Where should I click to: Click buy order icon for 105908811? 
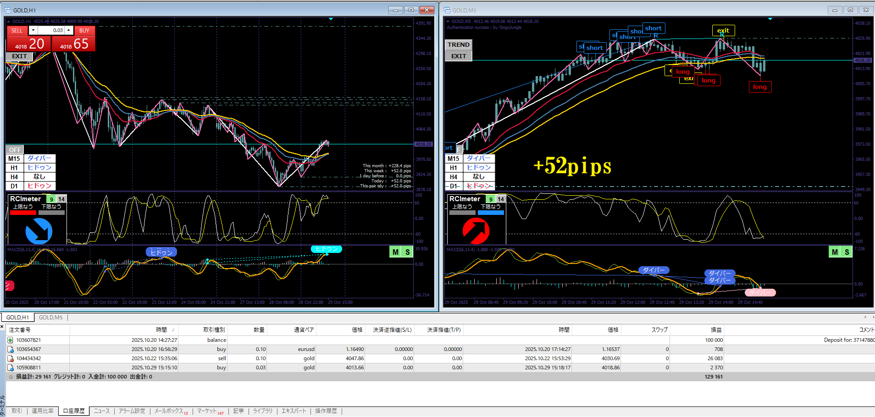(10, 368)
